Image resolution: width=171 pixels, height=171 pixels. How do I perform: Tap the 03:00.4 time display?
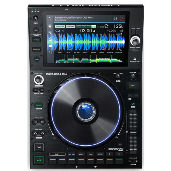click(88, 31)
